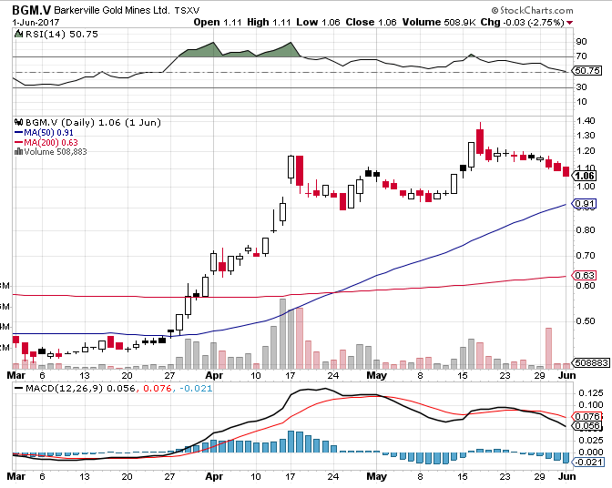This screenshot has height=488, width=612.
Task: Click the 1-Jun-2017 date label
Action: tap(36, 22)
